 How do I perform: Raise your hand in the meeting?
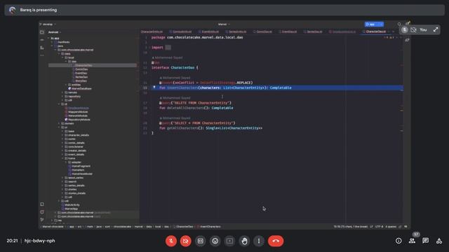(x=244, y=241)
